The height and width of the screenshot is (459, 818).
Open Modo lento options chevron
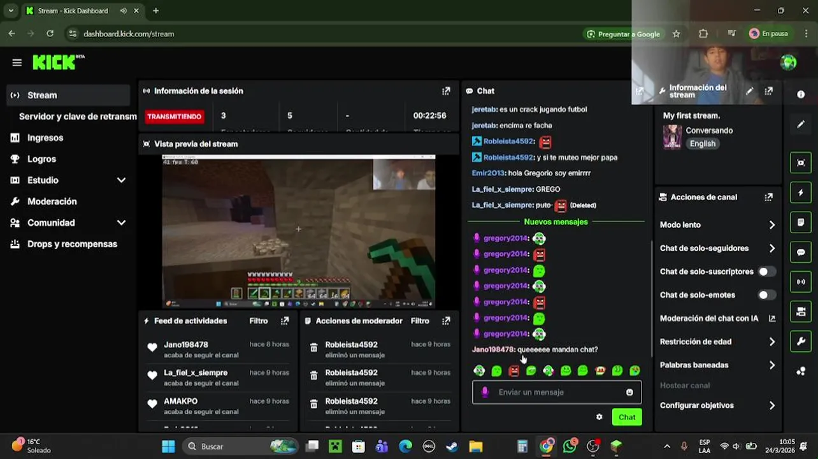[x=772, y=225]
